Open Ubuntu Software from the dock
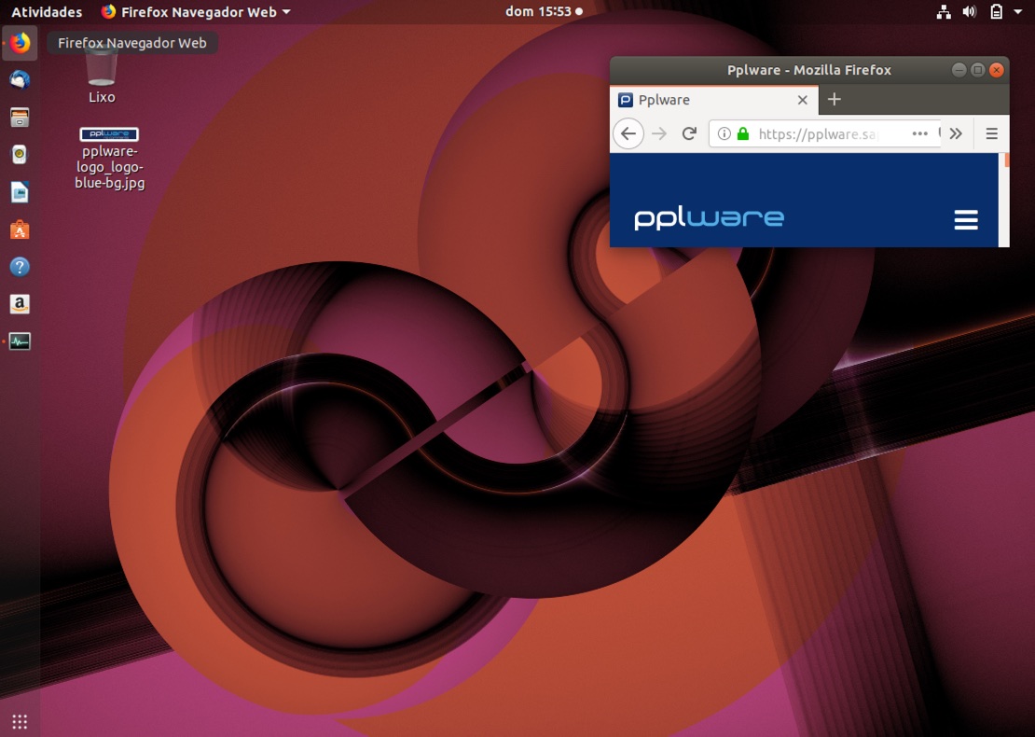 pos(19,229)
